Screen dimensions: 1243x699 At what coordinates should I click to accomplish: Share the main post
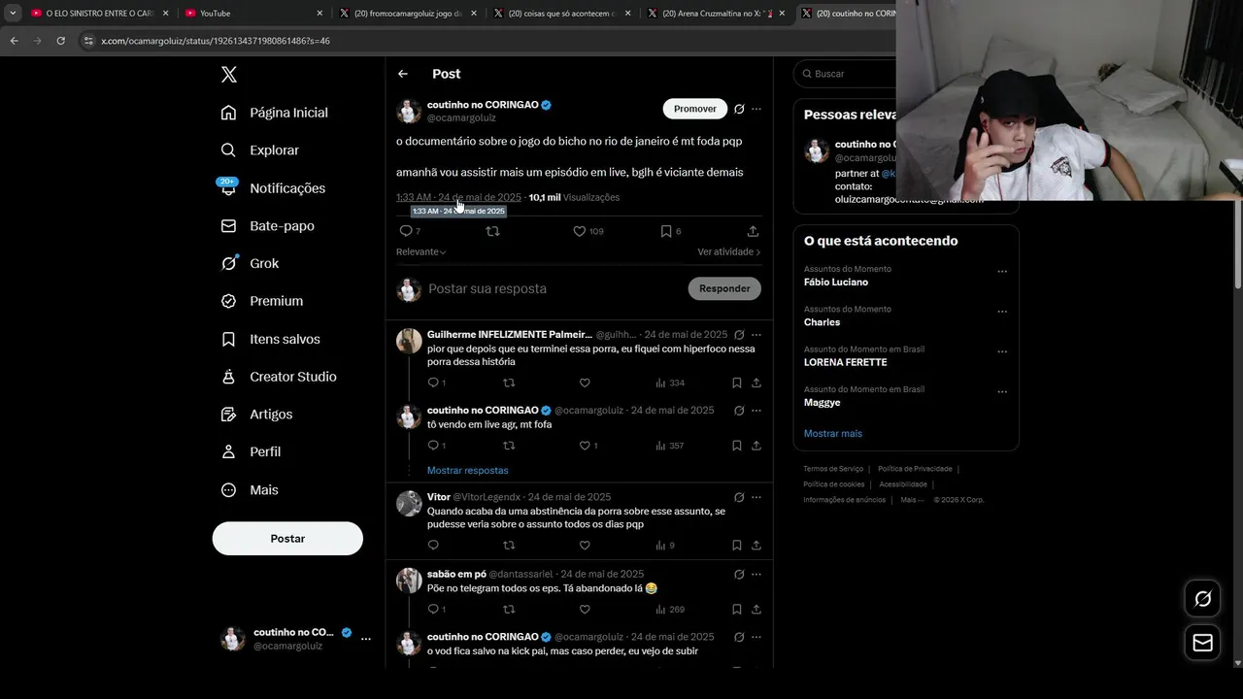tap(753, 231)
